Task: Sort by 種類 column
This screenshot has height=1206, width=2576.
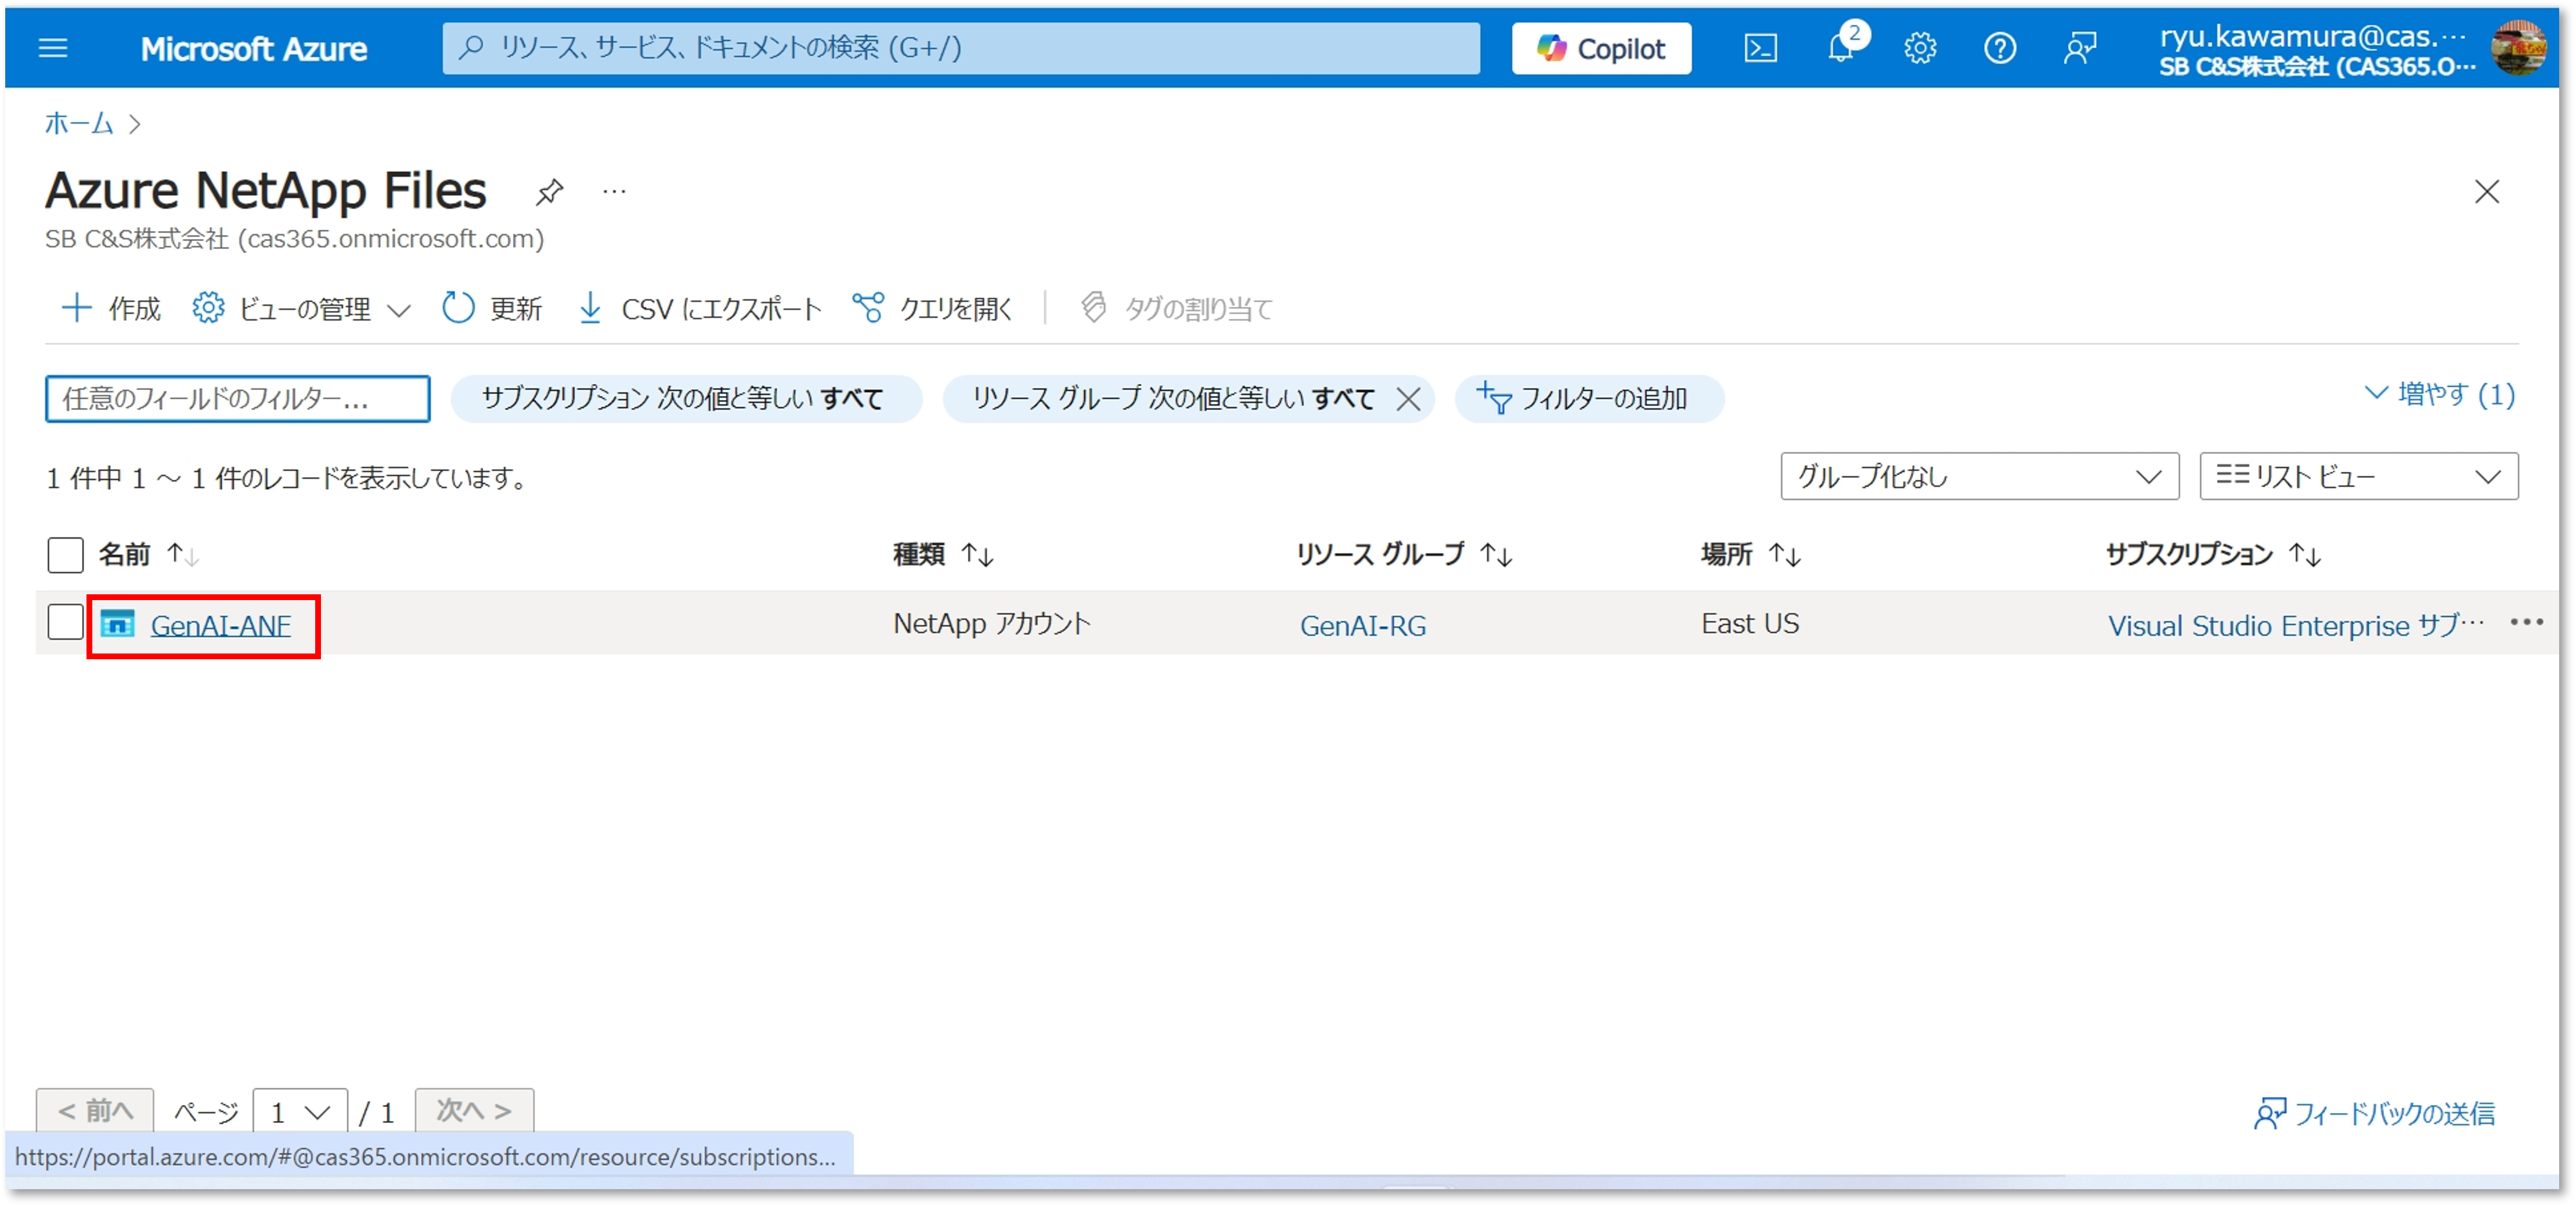Action: [943, 554]
